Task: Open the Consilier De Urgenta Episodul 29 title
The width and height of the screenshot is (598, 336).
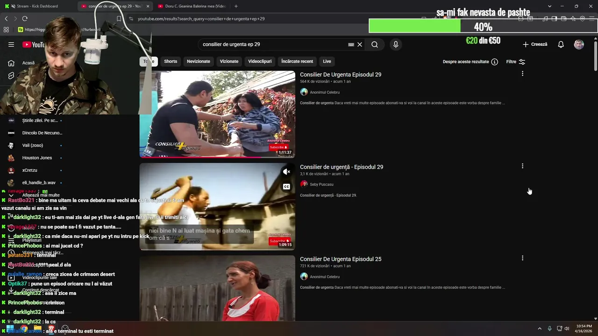Action: (x=341, y=75)
